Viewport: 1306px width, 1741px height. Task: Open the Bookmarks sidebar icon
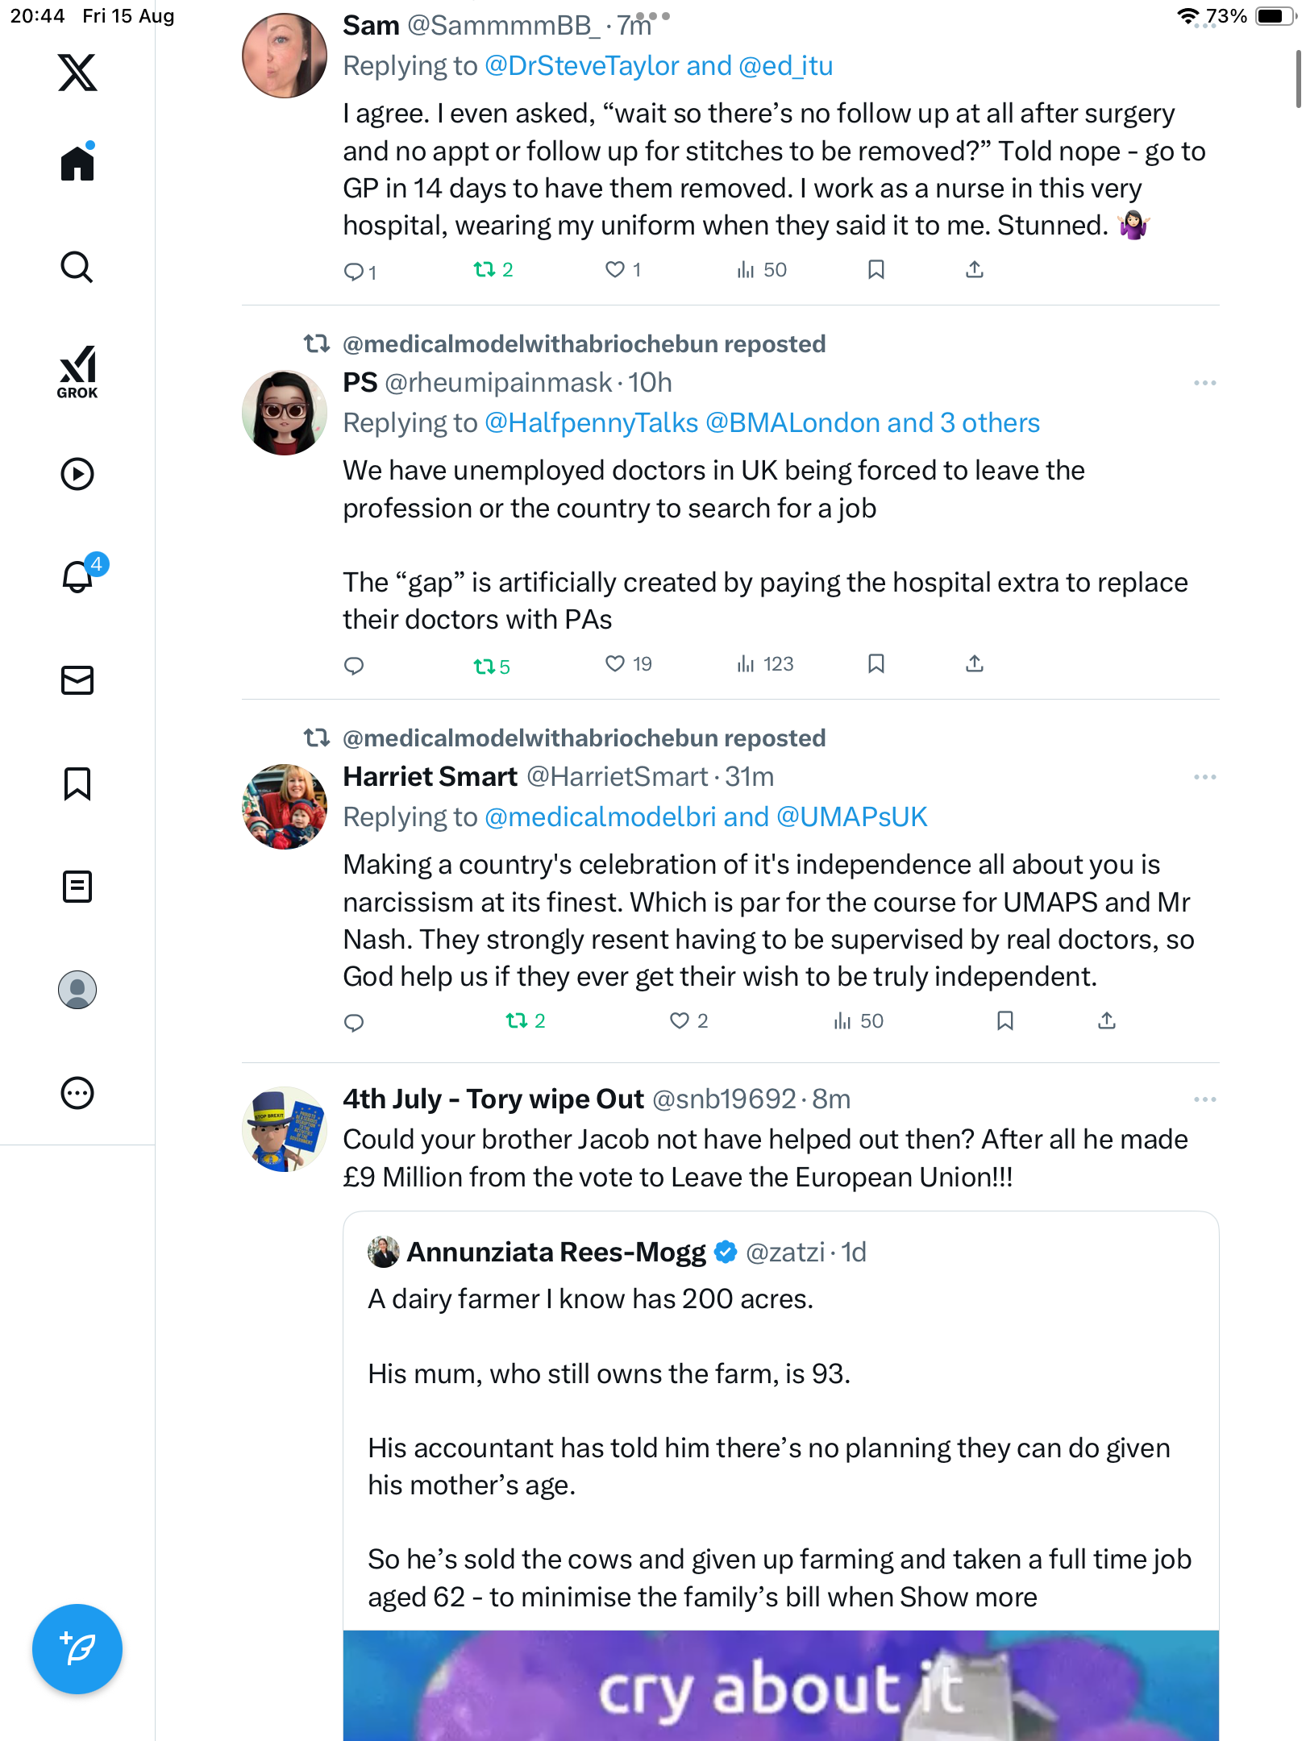tap(77, 783)
